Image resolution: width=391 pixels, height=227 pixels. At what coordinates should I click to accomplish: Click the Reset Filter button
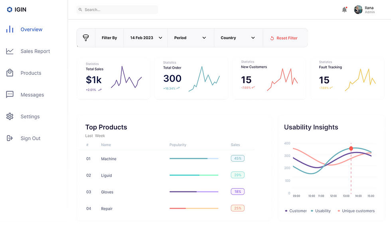tap(284, 38)
